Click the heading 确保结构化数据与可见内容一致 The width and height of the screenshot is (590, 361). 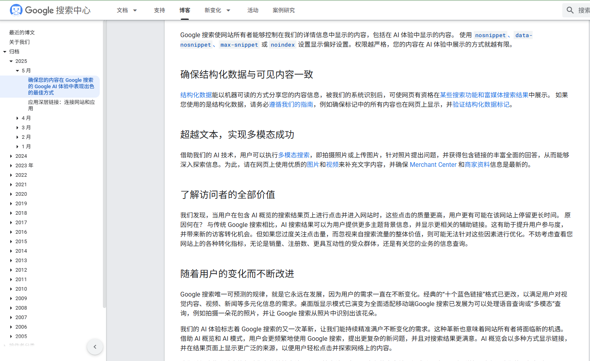tap(247, 74)
